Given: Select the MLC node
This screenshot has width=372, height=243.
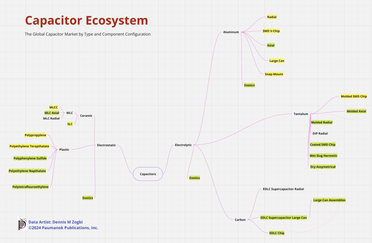Looking at the screenshot, I should 70,113.
